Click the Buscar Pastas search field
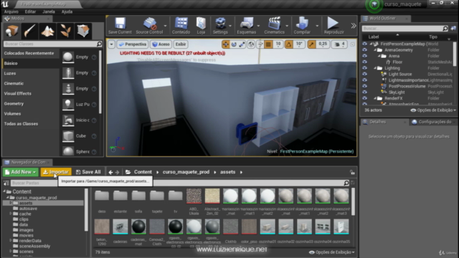This screenshot has width=459, height=258. coord(34,183)
